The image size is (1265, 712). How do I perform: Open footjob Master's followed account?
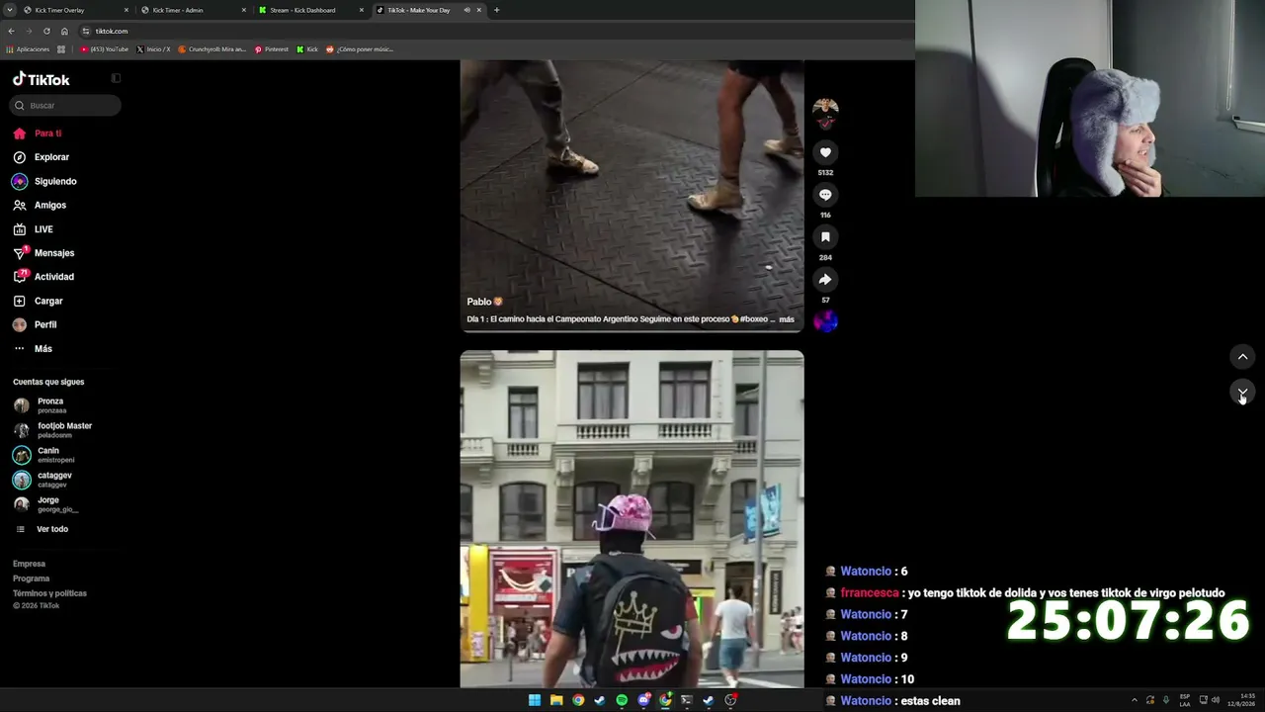pyautogui.click(x=54, y=430)
